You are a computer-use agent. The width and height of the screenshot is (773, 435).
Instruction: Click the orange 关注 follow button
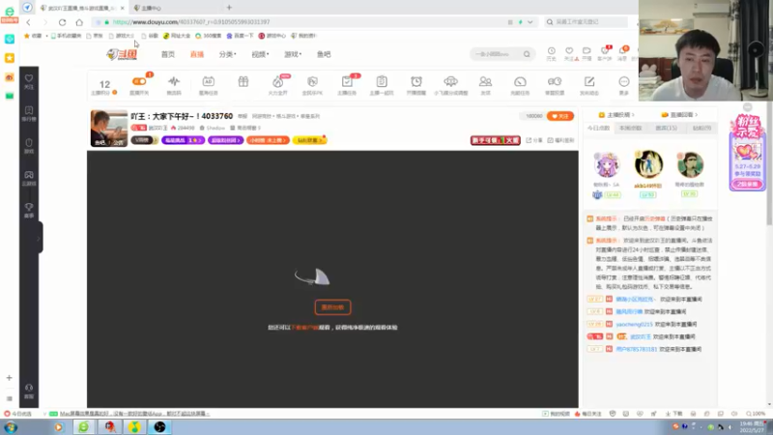coord(560,116)
